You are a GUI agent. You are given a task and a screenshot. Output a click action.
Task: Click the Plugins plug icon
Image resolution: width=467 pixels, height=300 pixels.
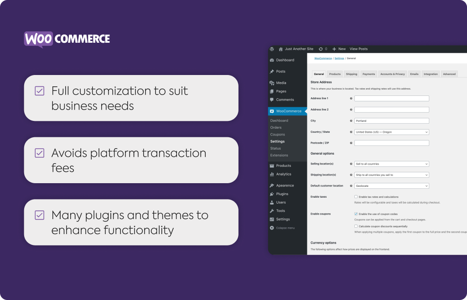pos(272,194)
